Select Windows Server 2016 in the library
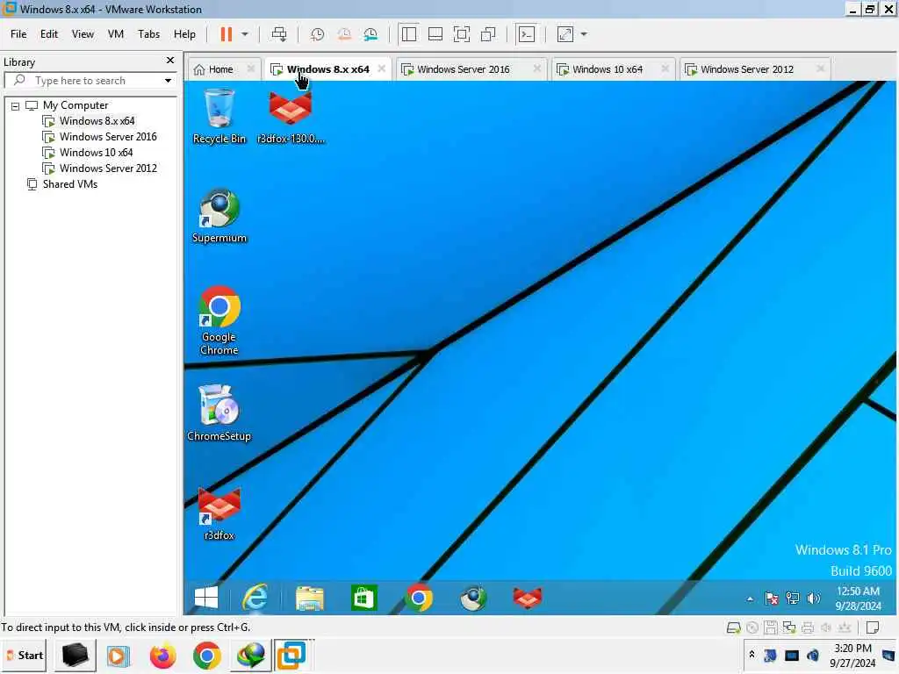This screenshot has height=674, width=899. 108,137
